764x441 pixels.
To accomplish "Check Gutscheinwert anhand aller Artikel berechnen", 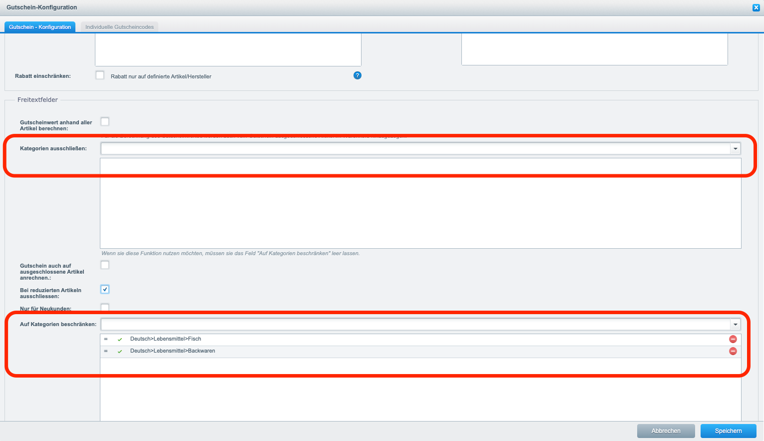I will click(105, 122).
